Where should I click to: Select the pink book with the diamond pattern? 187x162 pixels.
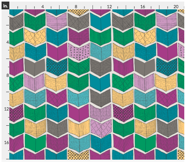coord(101,128)
